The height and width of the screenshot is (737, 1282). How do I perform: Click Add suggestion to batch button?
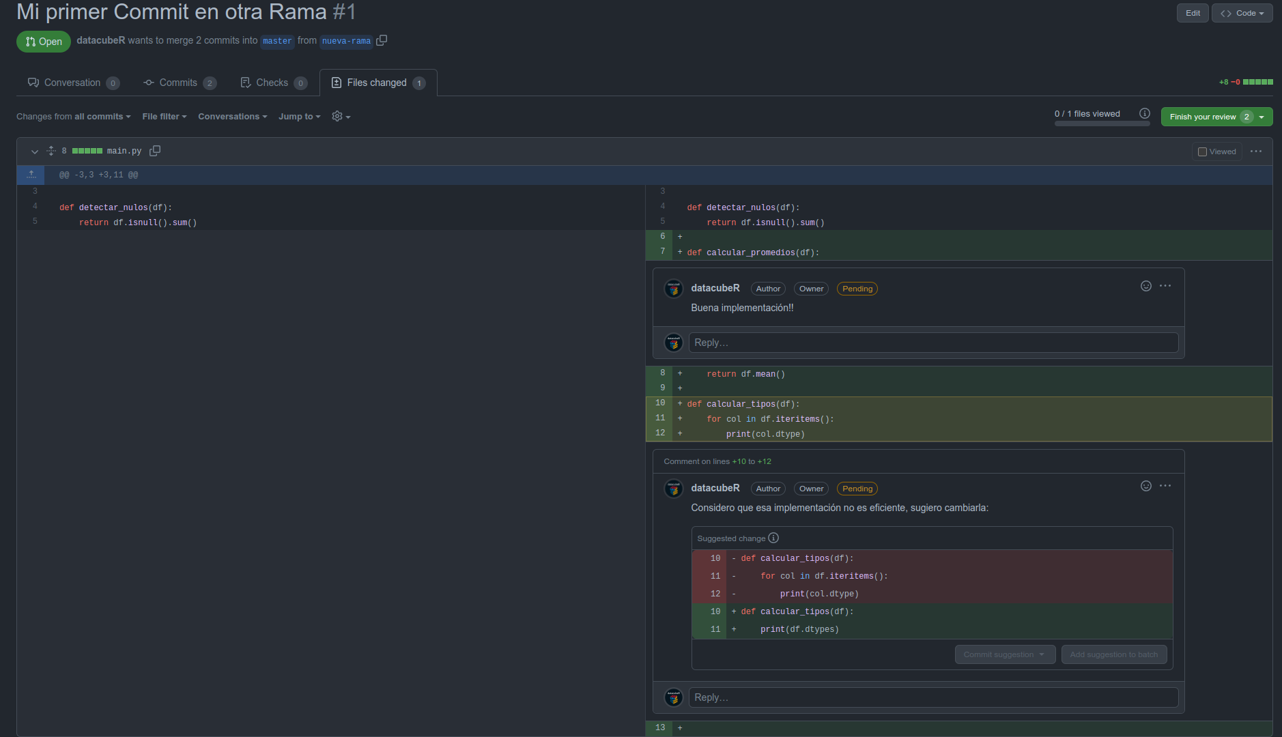click(x=1114, y=654)
